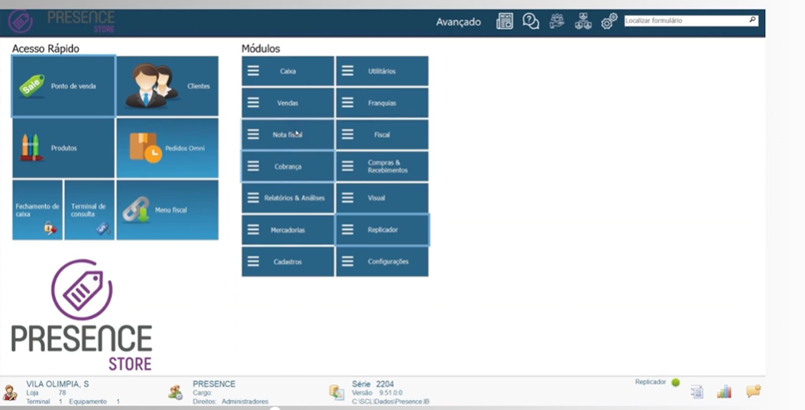This screenshot has width=805, height=410.
Task: Open the Nota fiscal module
Action: (288, 135)
